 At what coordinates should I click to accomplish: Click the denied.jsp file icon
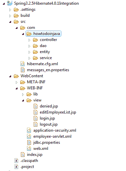[x=35, y=106]
